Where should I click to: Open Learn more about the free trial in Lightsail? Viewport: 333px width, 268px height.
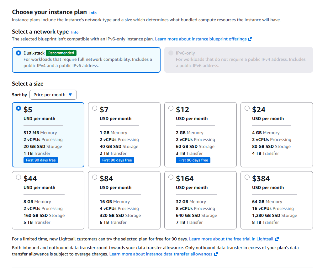[x=231, y=239]
